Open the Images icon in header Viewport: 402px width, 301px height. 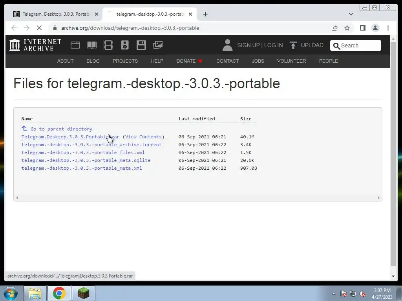pyautogui.click(x=158, y=45)
